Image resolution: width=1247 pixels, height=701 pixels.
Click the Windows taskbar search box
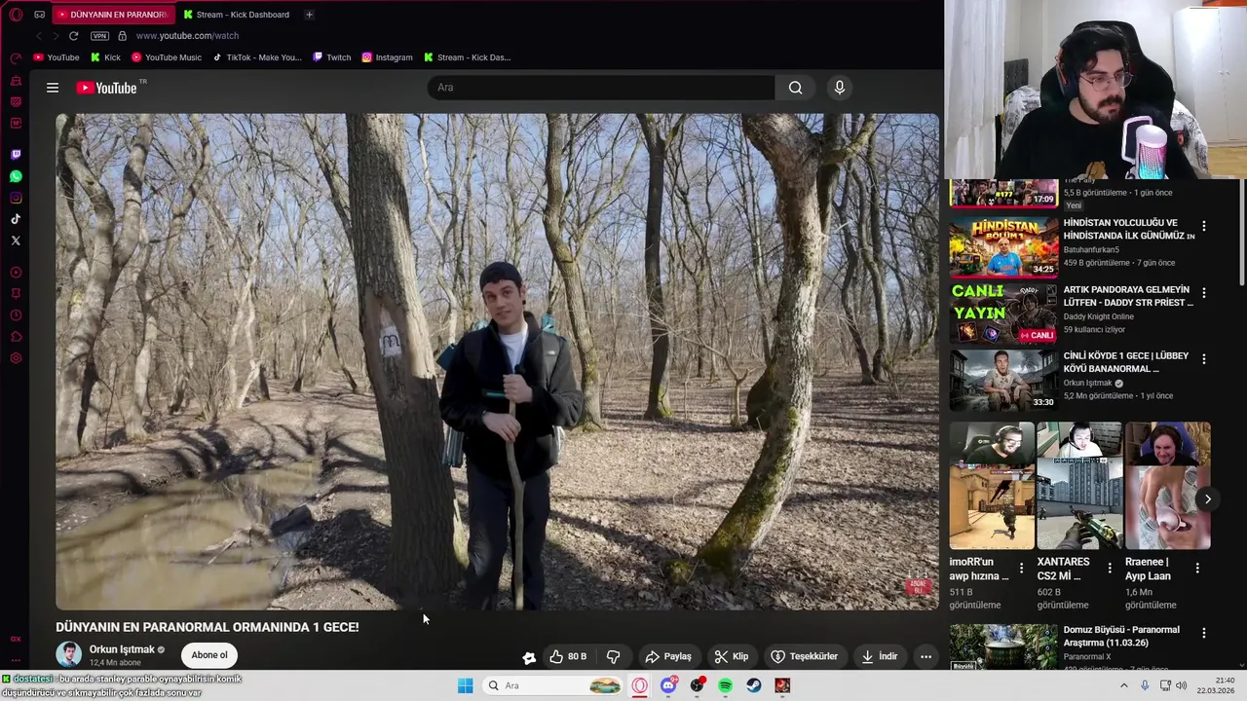tap(553, 685)
